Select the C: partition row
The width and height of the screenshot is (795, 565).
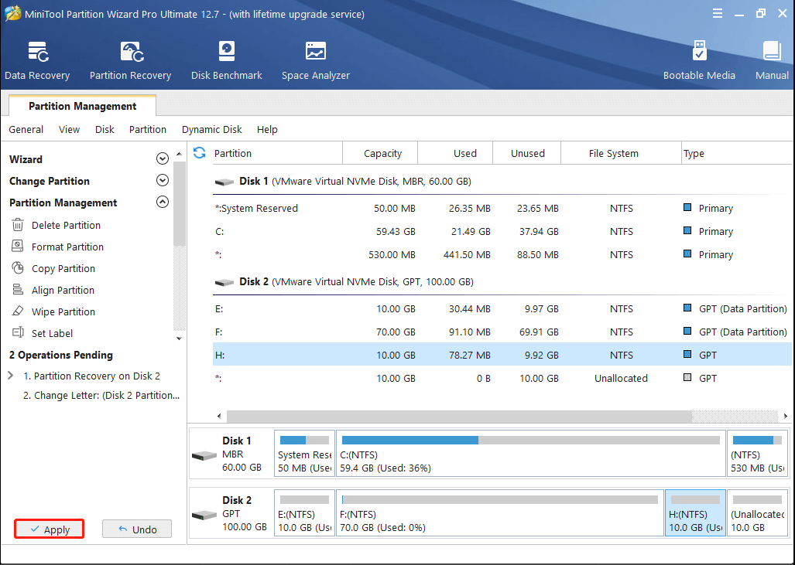(502, 231)
